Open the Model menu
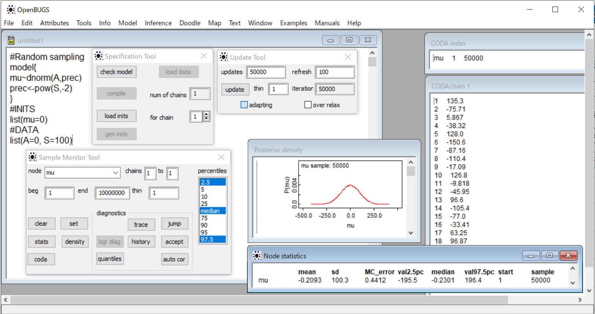The height and width of the screenshot is (314, 595). pos(128,23)
